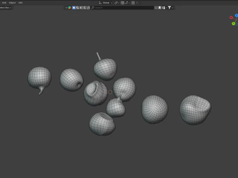The image size is (238, 178).
Task: Click the green Y axis gizmo handle
Action: coord(233,24)
